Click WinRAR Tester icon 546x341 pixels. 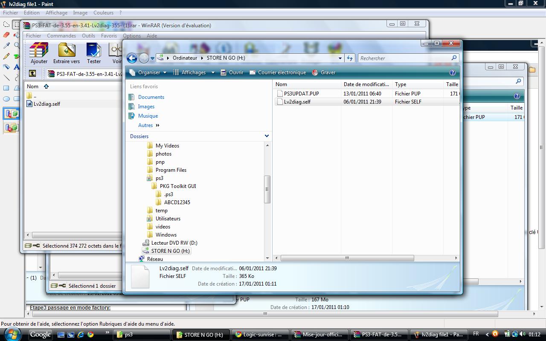[x=94, y=53]
